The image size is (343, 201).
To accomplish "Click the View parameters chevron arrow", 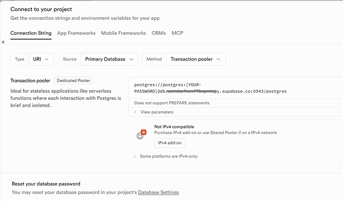I will tap(135, 112).
